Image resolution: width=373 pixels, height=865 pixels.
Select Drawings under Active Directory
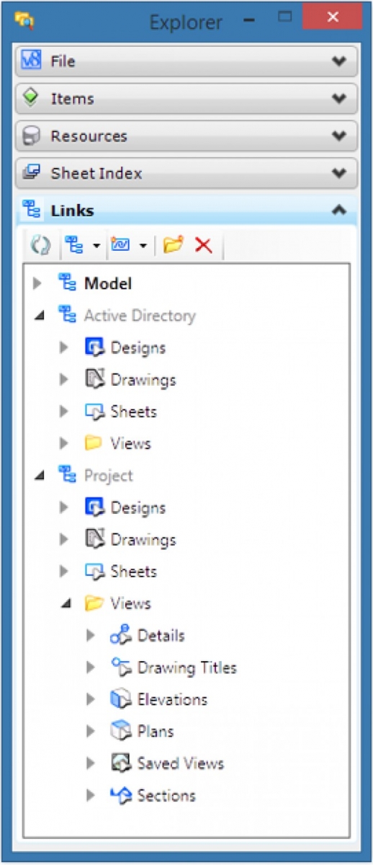pyautogui.click(x=143, y=380)
